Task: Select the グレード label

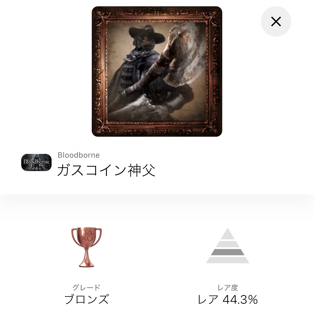Action: point(86,287)
